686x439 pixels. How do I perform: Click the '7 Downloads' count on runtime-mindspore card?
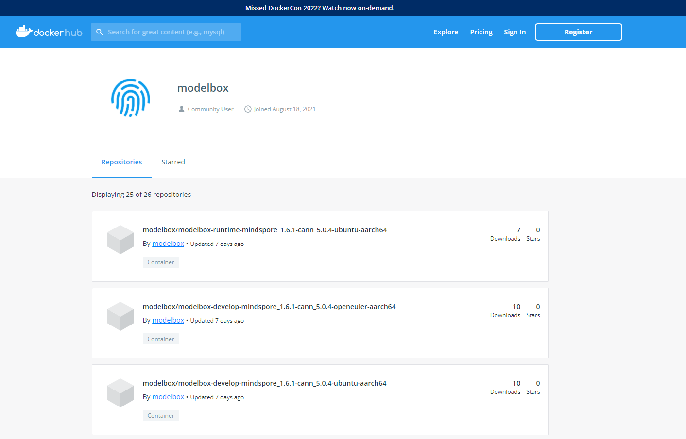[505, 234]
